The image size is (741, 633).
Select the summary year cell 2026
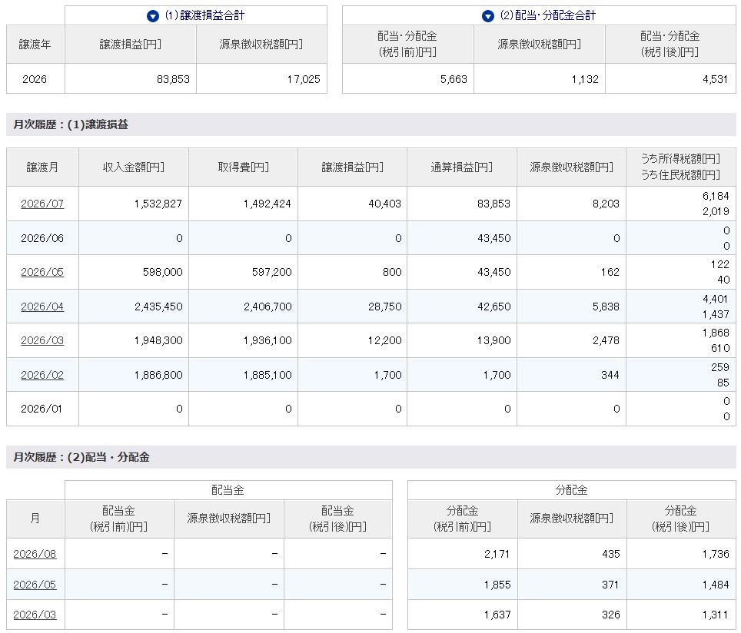pos(35,79)
